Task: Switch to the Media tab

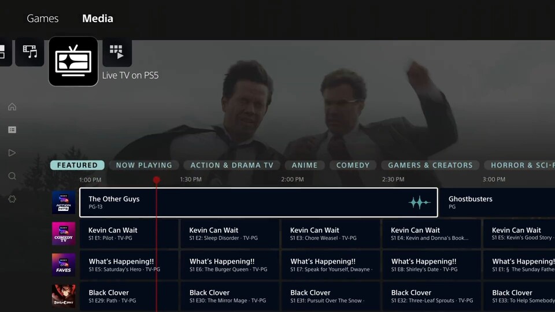Action: pos(98,18)
